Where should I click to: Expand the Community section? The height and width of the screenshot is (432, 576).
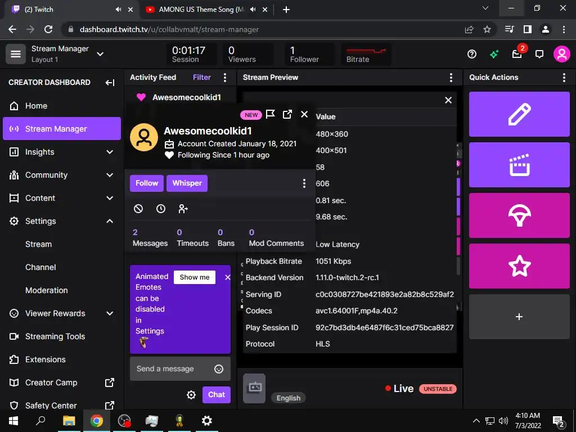(x=110, y=175)
